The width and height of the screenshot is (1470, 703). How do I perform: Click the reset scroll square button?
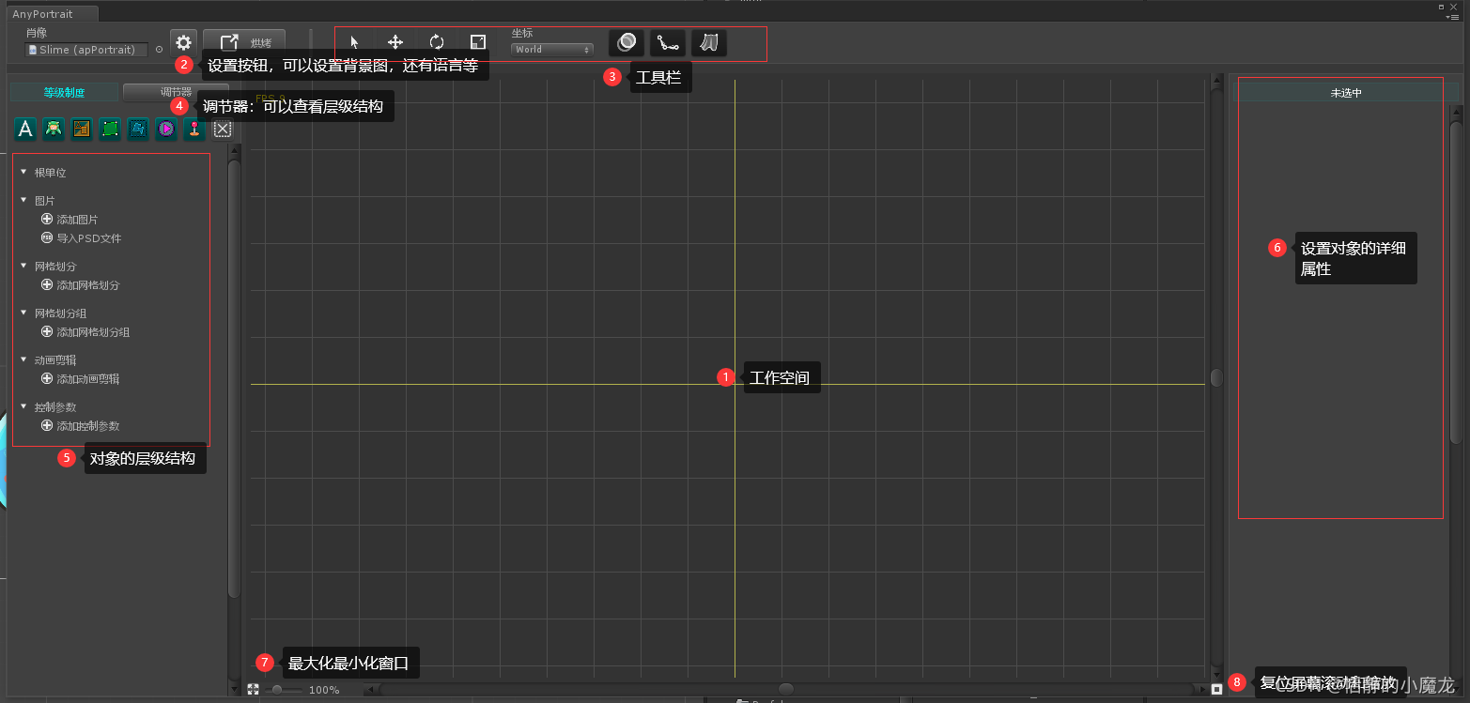pyautogui.click(x=1216, y=689)
